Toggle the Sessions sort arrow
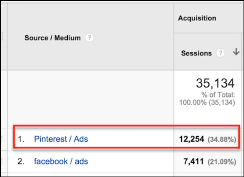 pyautogui.click(x=236, y=52)
